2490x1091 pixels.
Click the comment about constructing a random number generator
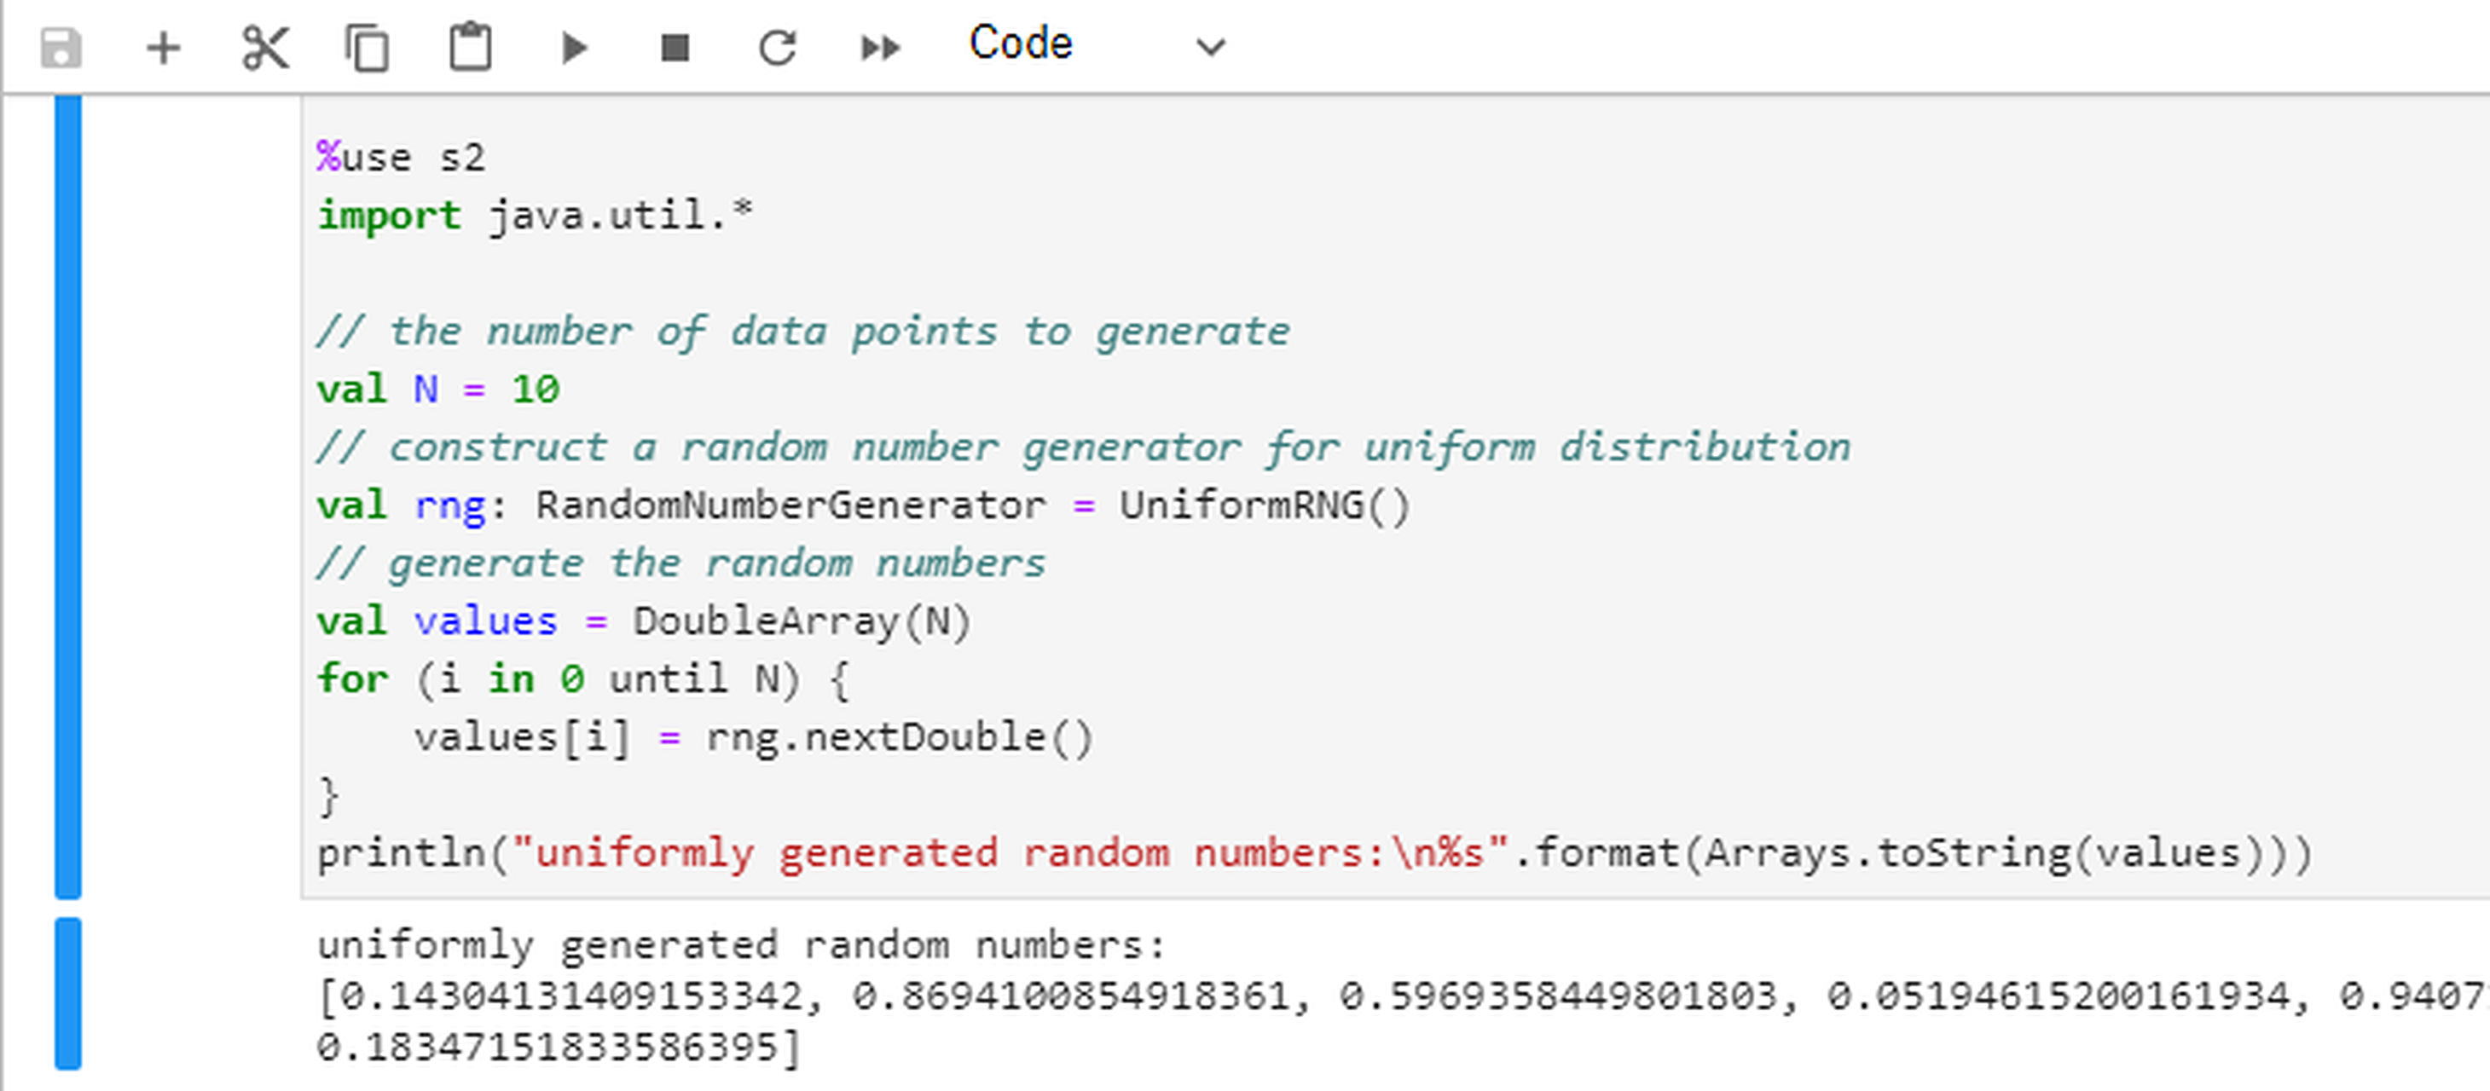click(x=1084, y=447)
